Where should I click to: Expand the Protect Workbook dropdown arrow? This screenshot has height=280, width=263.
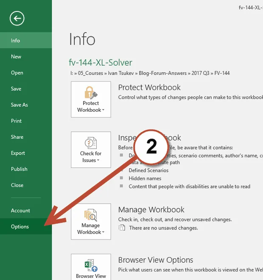click(x=103, y=110)
